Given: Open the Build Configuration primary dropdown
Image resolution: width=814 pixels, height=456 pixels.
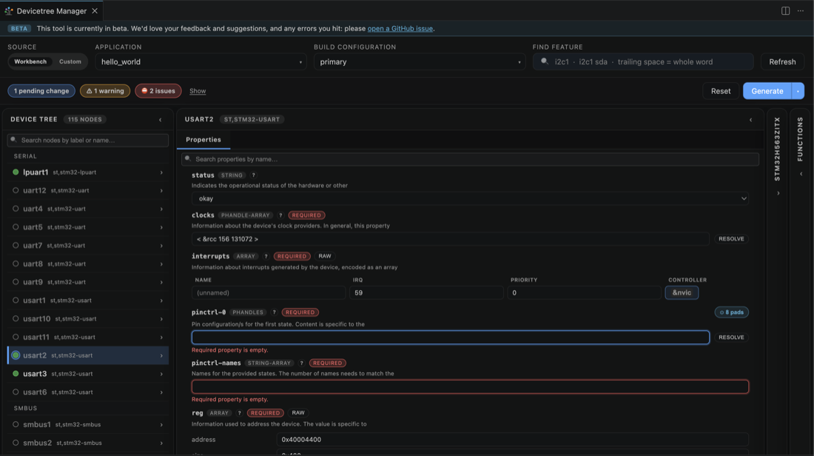Looking at the screenshot, I should tap(420, 61).
